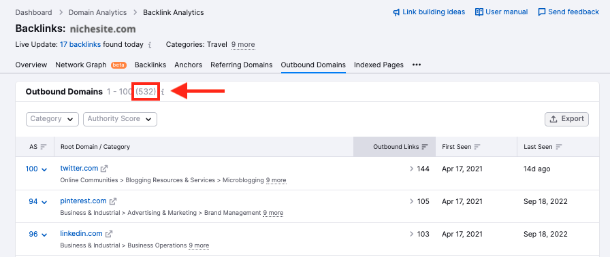Open more tabs via three-dots menu
This screenshot has height=257, width=610.
pos(416,65)
